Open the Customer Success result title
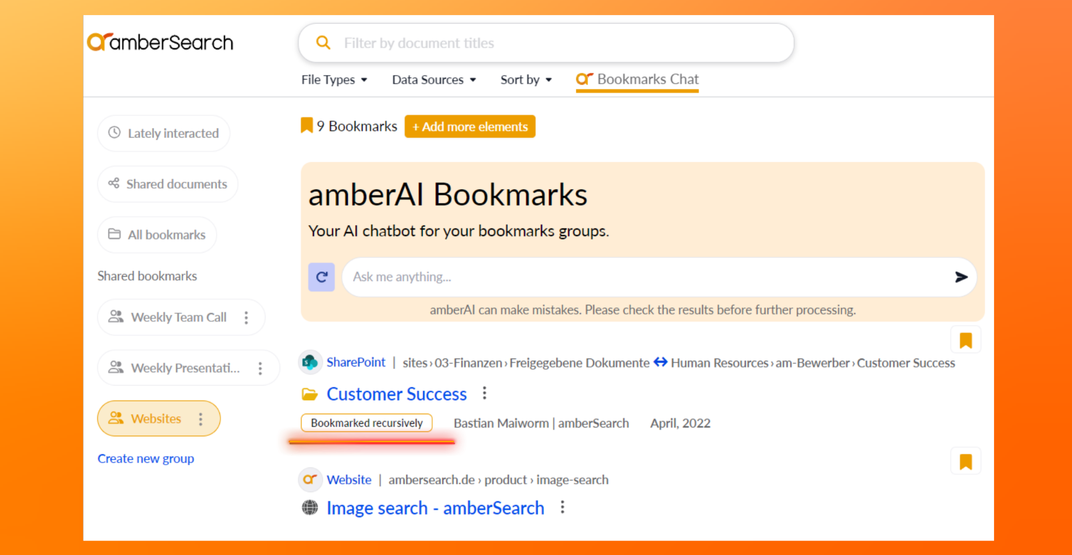This screenshot has height=555, width=1072. [x=397, y=394]
